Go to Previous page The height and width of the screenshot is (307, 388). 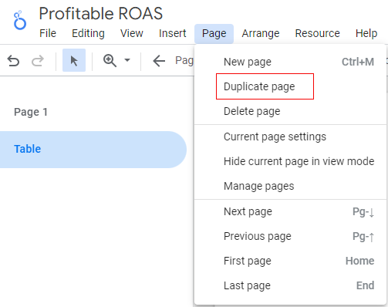tap(291, 236)
